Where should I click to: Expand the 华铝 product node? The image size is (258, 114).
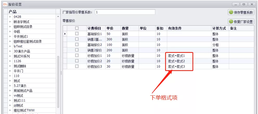coord(10,32)
